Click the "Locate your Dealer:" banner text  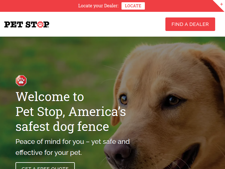(x=98, y=6)
